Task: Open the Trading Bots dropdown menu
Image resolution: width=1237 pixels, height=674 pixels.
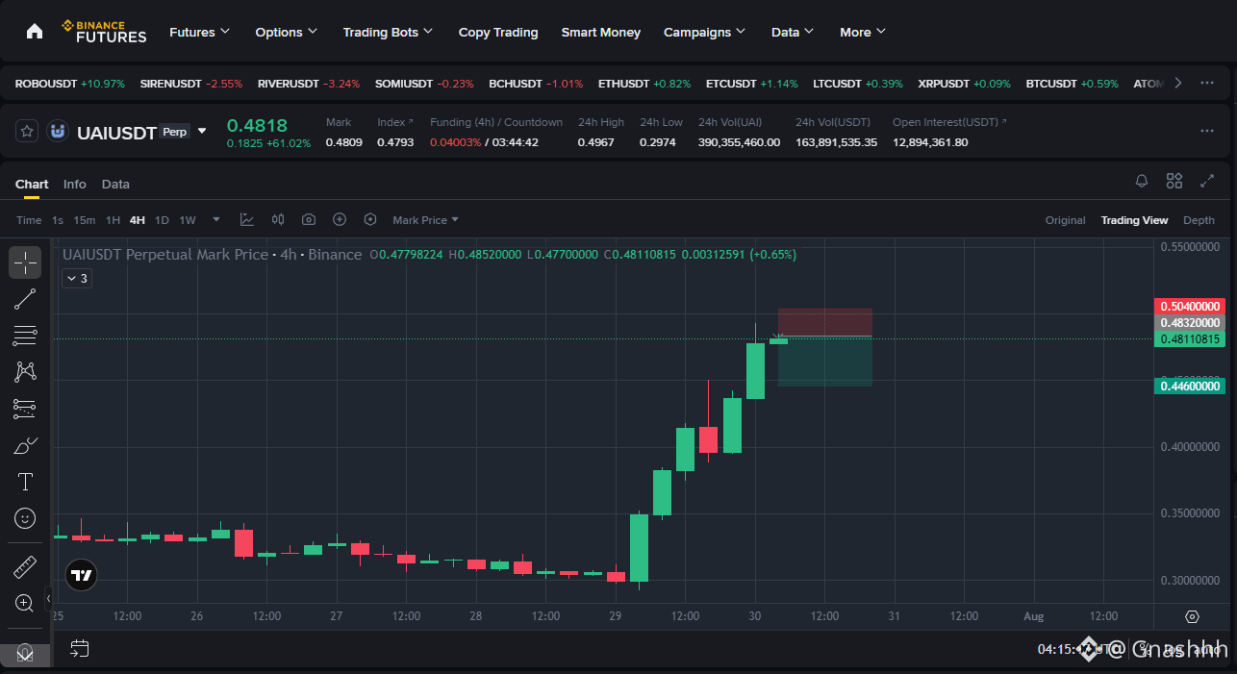Action: point(389,32)
